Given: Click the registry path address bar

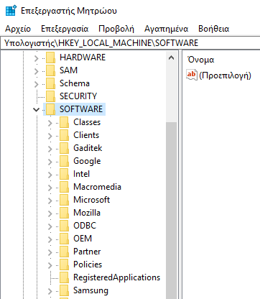Looking at the screenshot, I should pyautogui.click(x=130, y=43).
